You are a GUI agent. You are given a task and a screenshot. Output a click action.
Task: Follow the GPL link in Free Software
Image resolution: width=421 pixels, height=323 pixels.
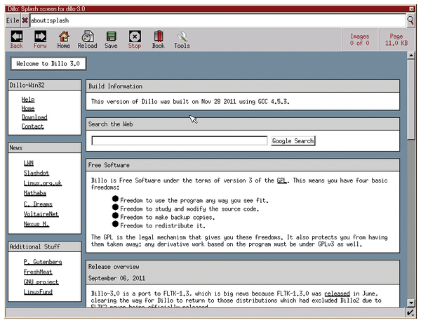(x=281, y=180)
